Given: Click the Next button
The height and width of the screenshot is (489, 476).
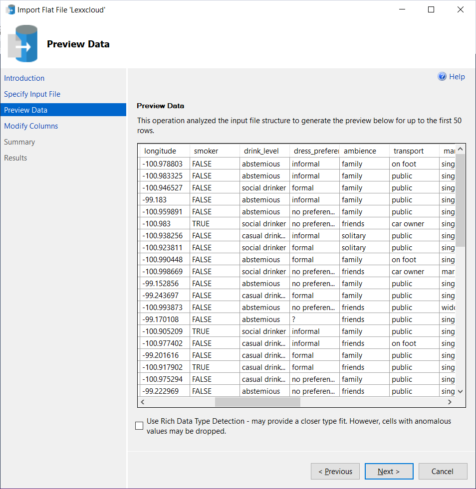Looking at the screenshot, I should tap(389, 471).
